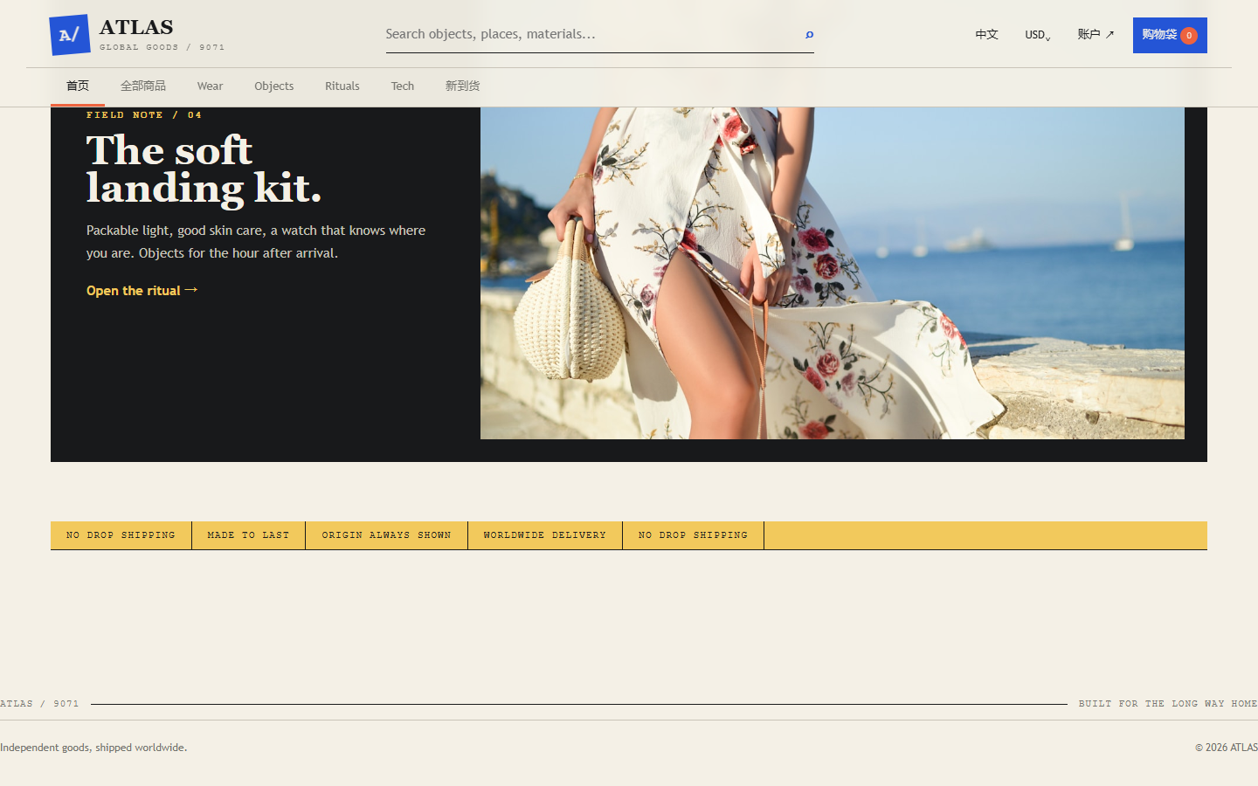1258x786 pixels.
Task: Click the floral dress hero image
Action: [x=833, y=272]
